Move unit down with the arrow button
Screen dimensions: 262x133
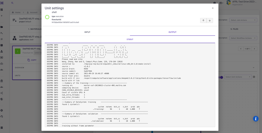coord(210,20)
